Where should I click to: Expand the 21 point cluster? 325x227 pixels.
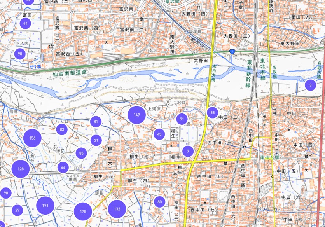pyautogui.click(x=96, y=140)
